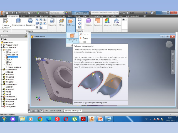This screenshot has height=133, width=178.
Task: Switch to the Моя главная страница document tab
Action: (x=53, y=111)
